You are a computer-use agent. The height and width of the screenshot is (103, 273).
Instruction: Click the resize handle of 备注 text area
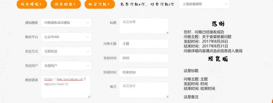167,96
